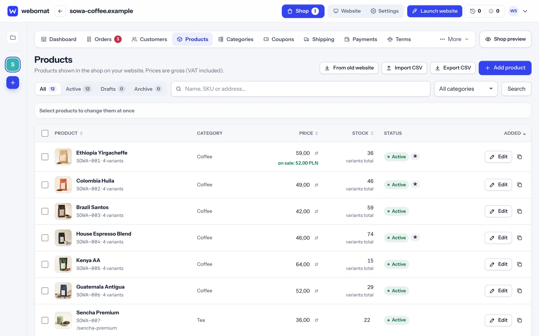Select the Colombia Huila row checkbox
This screenshot has width=539, height=336.
point(45,185)
